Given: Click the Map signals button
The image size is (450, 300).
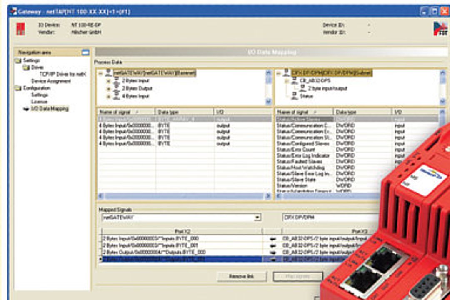Looking at the screenshot, I should (298, 277).
